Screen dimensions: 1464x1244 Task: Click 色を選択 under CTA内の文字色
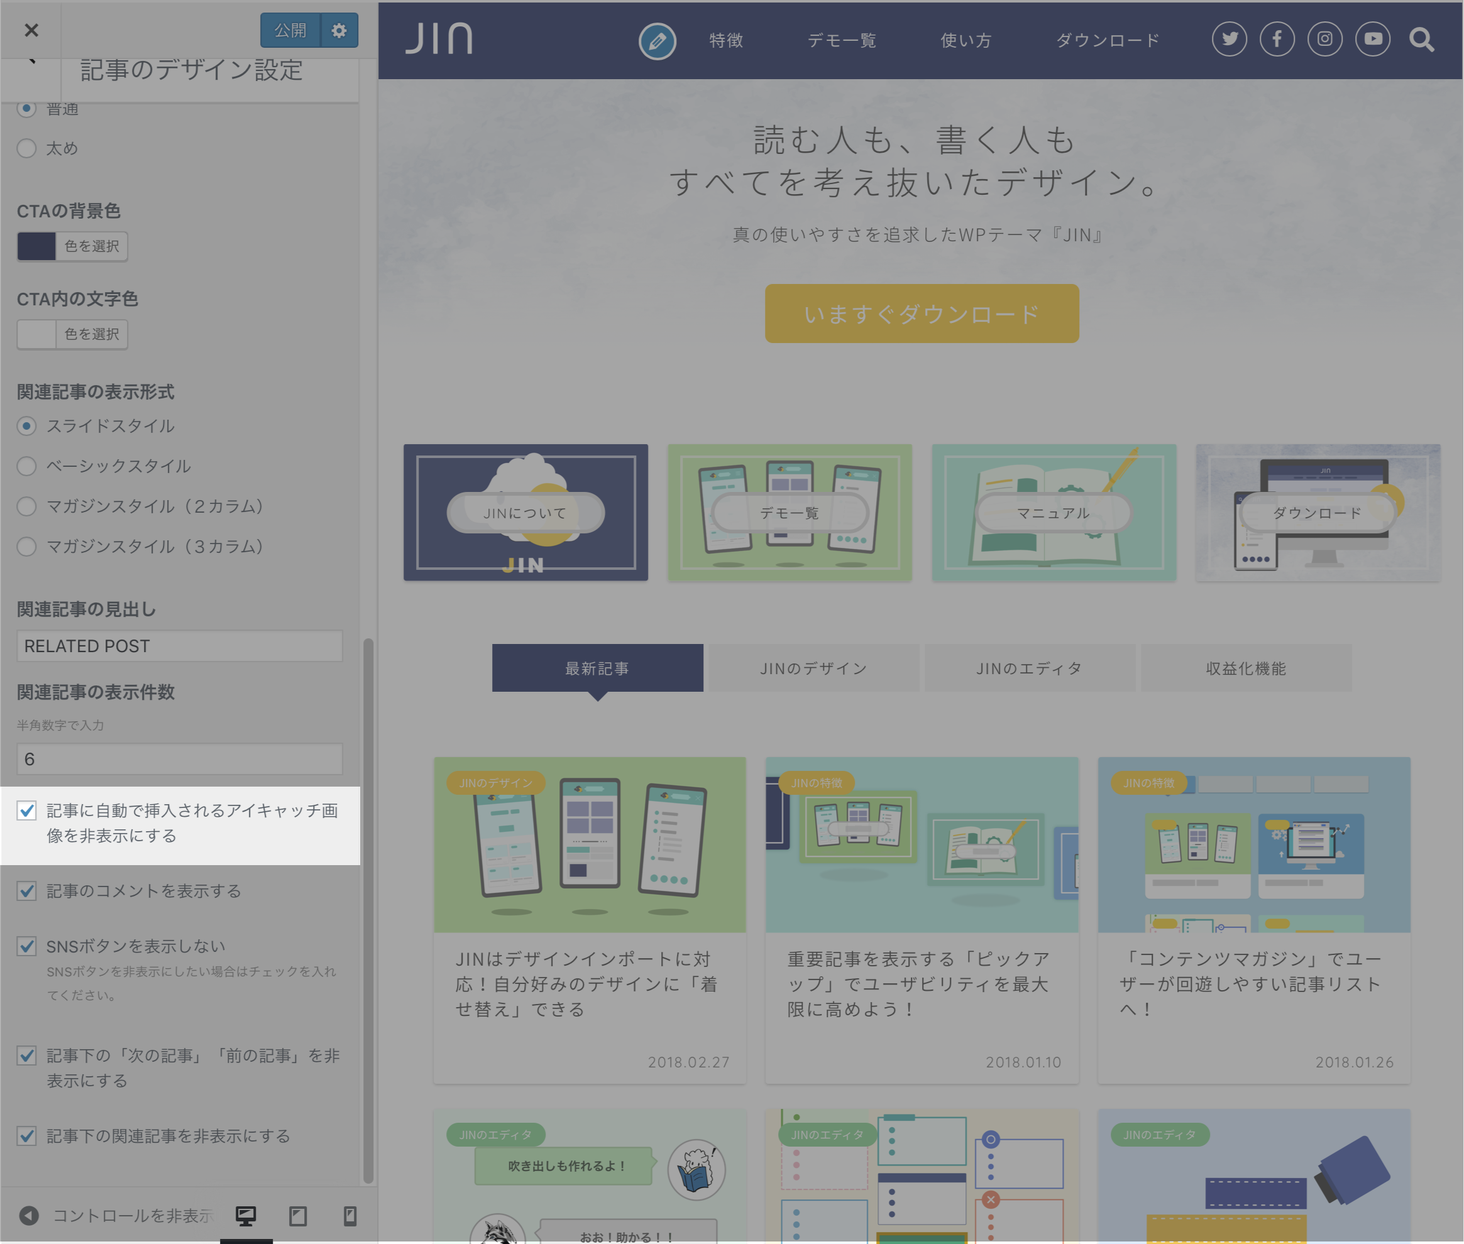[92, 334]
